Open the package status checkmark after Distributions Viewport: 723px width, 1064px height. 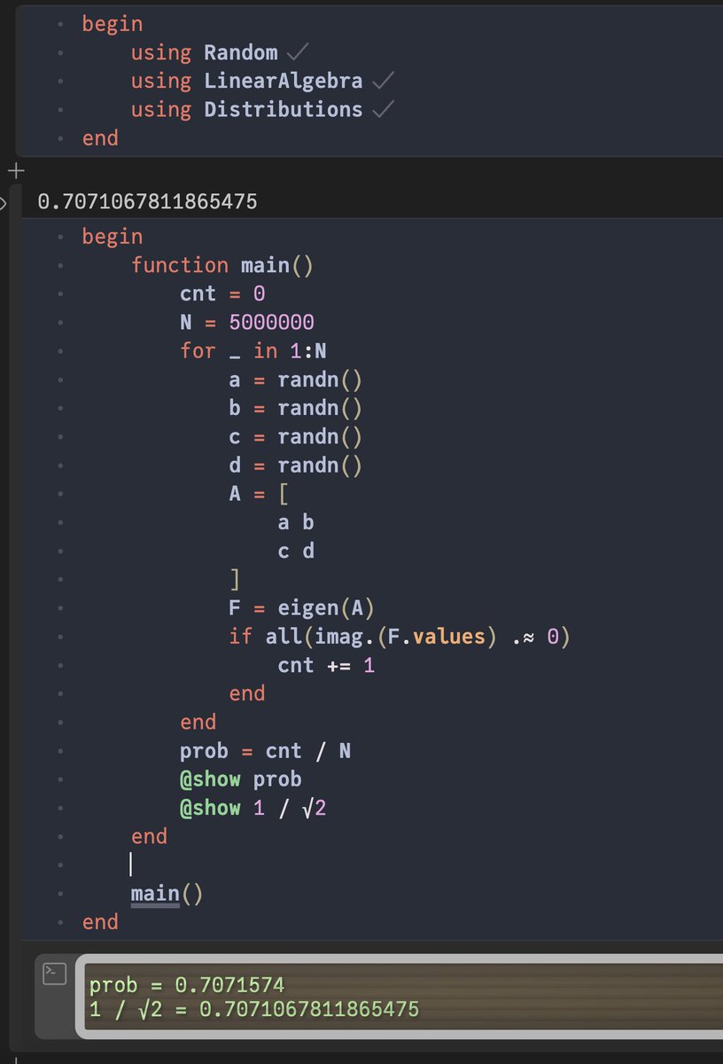point(383,110)
